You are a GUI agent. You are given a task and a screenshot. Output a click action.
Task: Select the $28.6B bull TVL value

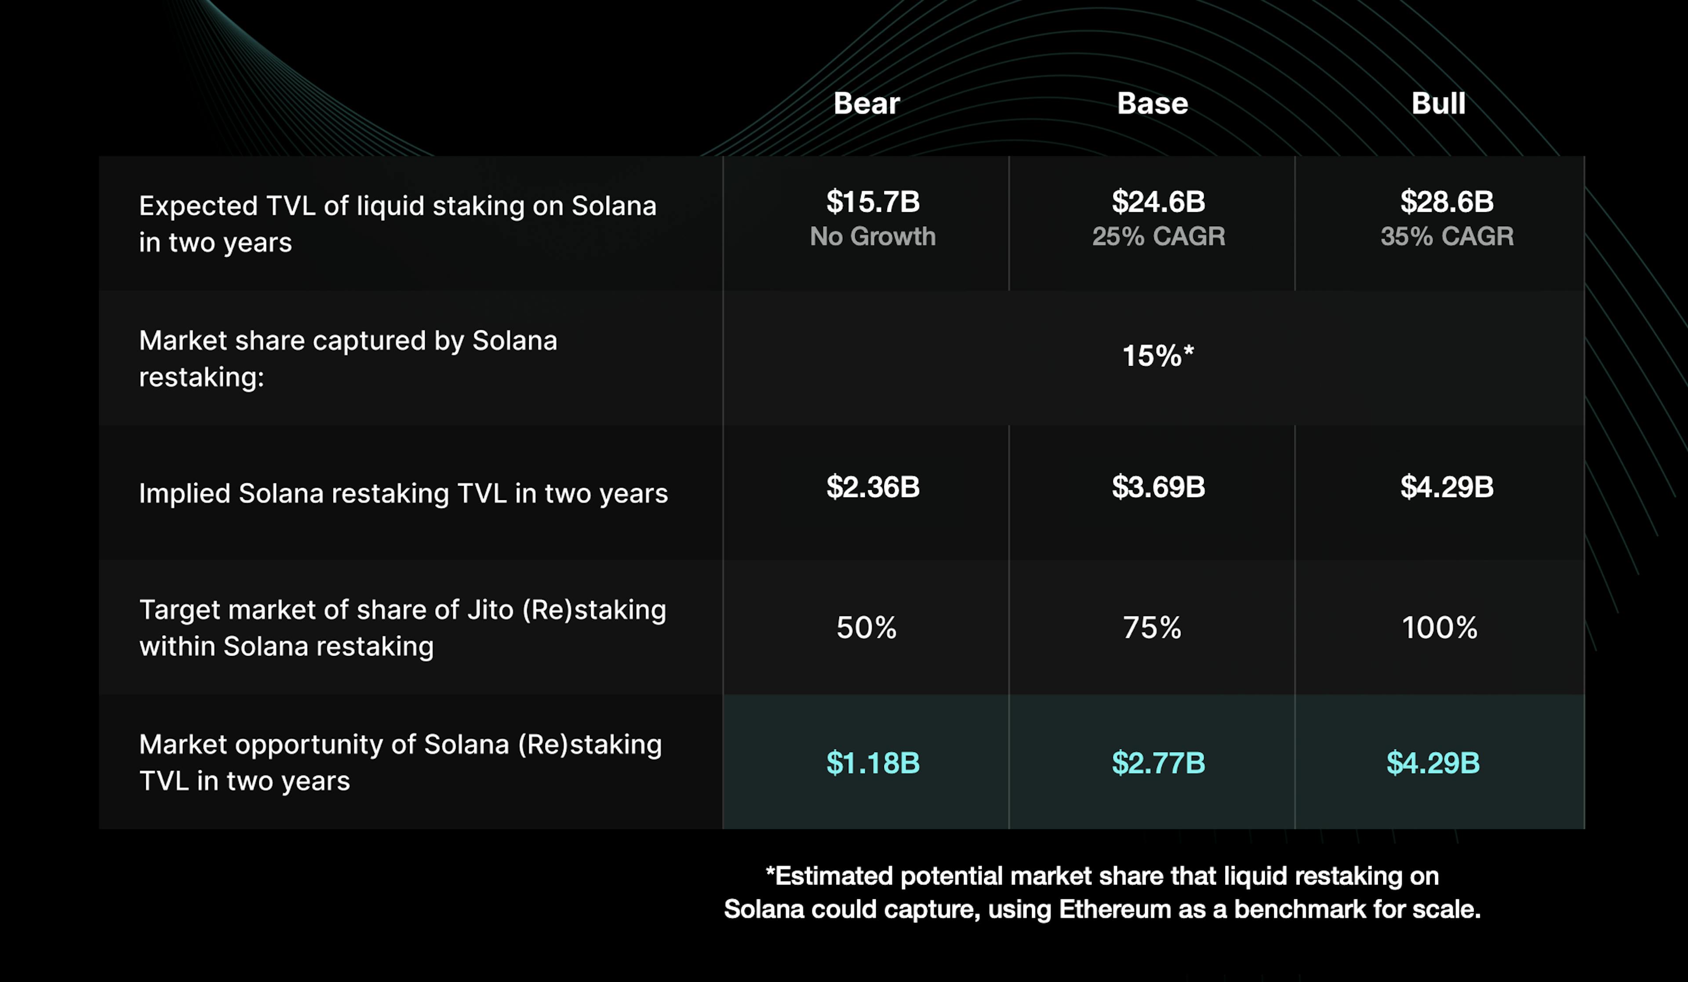tap(1447, 202)
